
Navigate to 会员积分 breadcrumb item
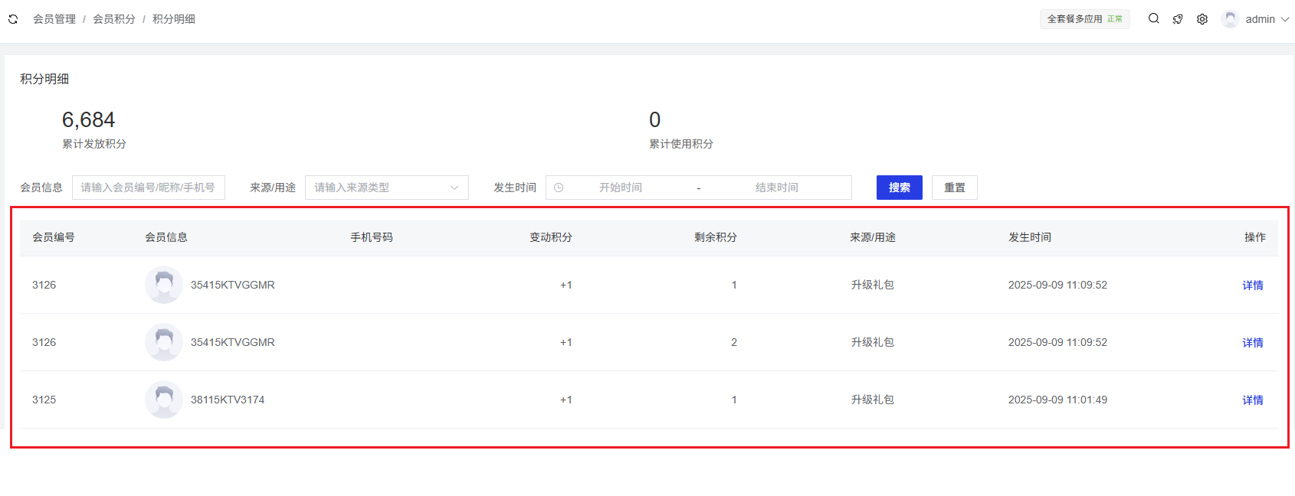[114, 19]
